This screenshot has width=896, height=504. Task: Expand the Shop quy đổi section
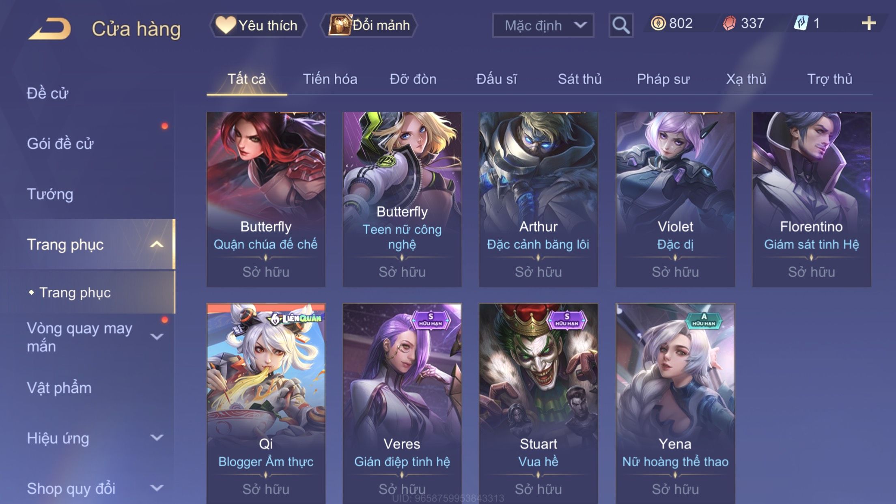[x=157, y=488]
